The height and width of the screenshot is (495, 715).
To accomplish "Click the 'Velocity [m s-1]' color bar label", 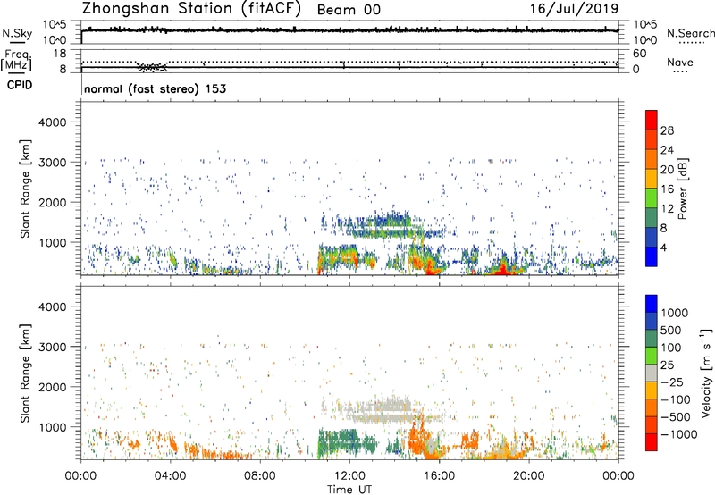I will pyautogui.click(x=706, y=373).
